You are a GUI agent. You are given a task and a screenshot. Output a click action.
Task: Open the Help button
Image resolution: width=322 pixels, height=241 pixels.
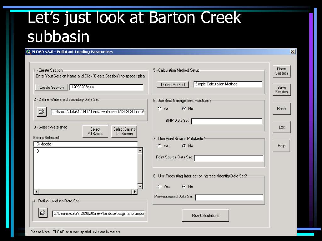(x=281, y=146)
